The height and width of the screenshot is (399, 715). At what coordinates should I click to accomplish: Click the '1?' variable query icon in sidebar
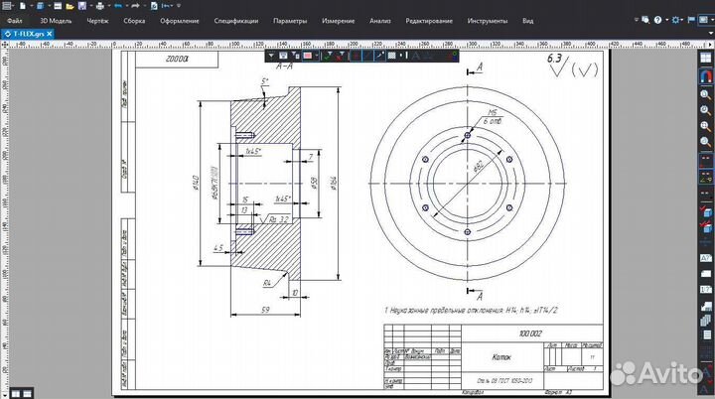point(706,289)
